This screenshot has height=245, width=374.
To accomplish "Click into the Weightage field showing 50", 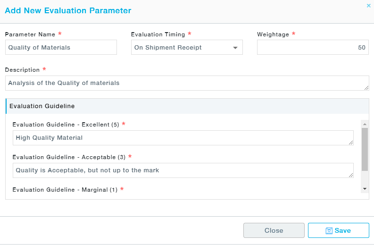I will tap(312, 48).
